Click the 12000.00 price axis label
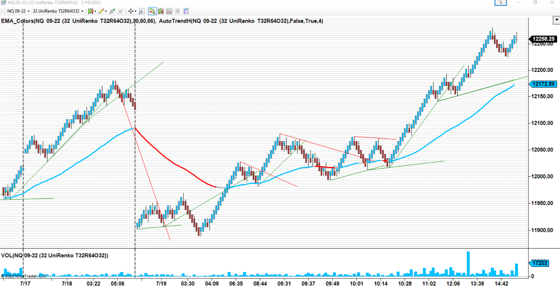 tap(542, 177)
